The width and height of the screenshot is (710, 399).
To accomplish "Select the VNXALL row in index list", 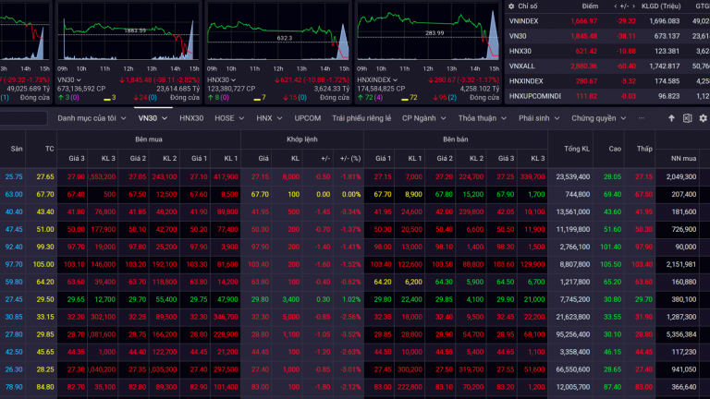I will click(x=607, y=66).
